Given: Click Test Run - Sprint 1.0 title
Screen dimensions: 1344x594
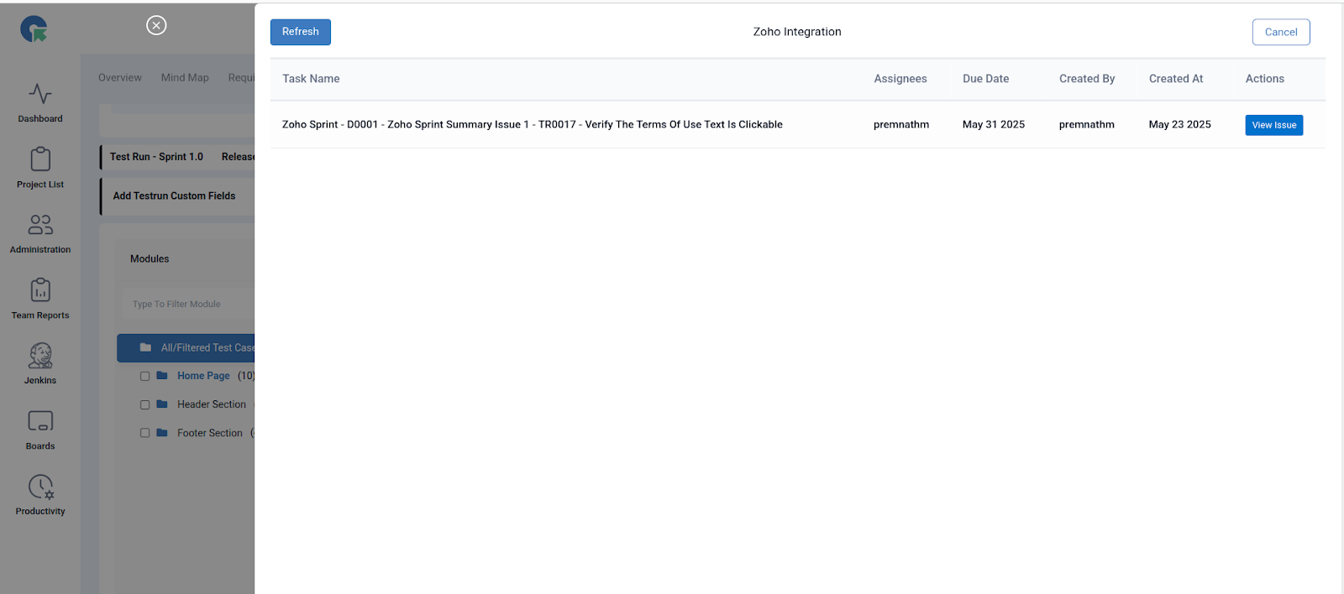Looking at the screenshot, I should pos(156,157).
